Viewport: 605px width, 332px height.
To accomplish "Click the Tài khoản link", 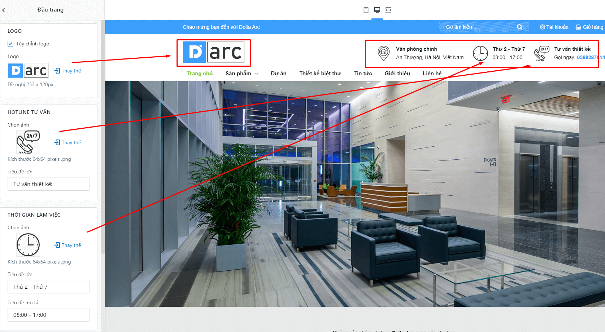I will [x=554, y=27].
